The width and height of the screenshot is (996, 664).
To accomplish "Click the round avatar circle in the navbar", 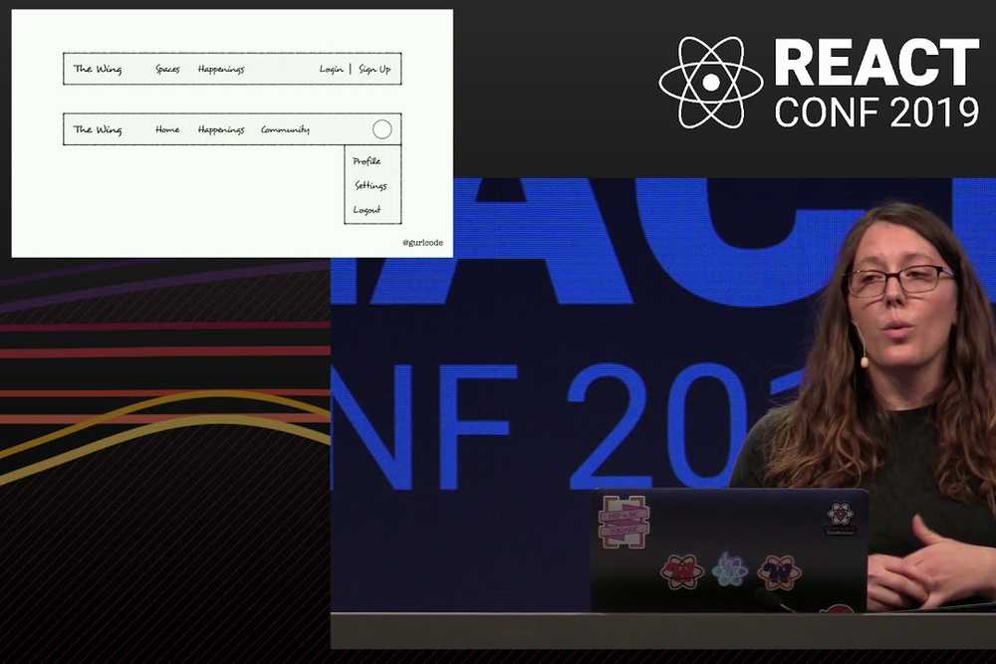I will pyautogui.click(x=381, y=129).
